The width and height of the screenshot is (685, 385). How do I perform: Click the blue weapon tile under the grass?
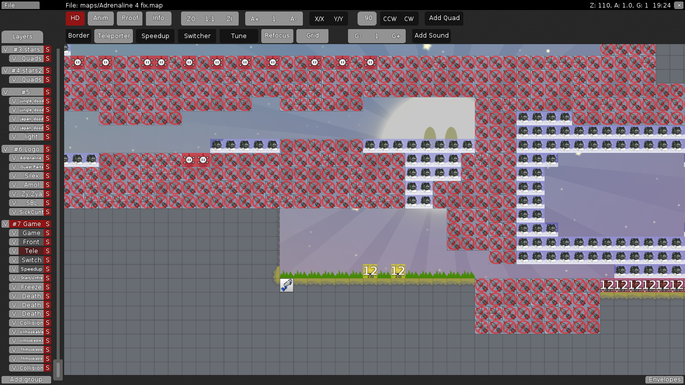tap(286, 285)
